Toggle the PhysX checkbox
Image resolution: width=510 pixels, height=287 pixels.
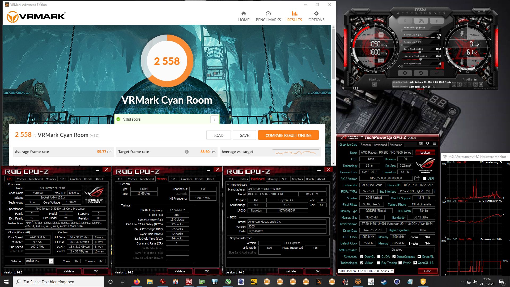[400, 263]
